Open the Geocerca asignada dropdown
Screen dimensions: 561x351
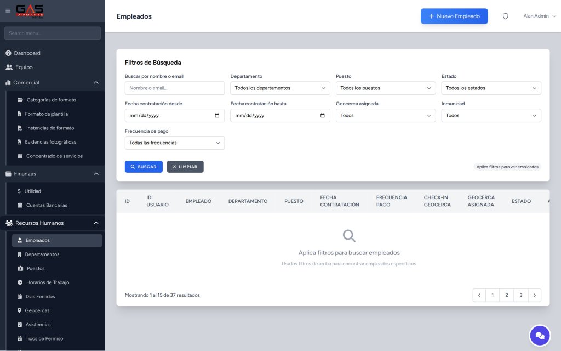[386, 115]
